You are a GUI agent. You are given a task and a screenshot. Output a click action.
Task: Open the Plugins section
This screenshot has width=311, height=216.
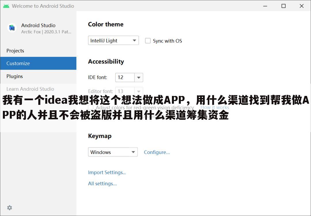tap(38, 76)
